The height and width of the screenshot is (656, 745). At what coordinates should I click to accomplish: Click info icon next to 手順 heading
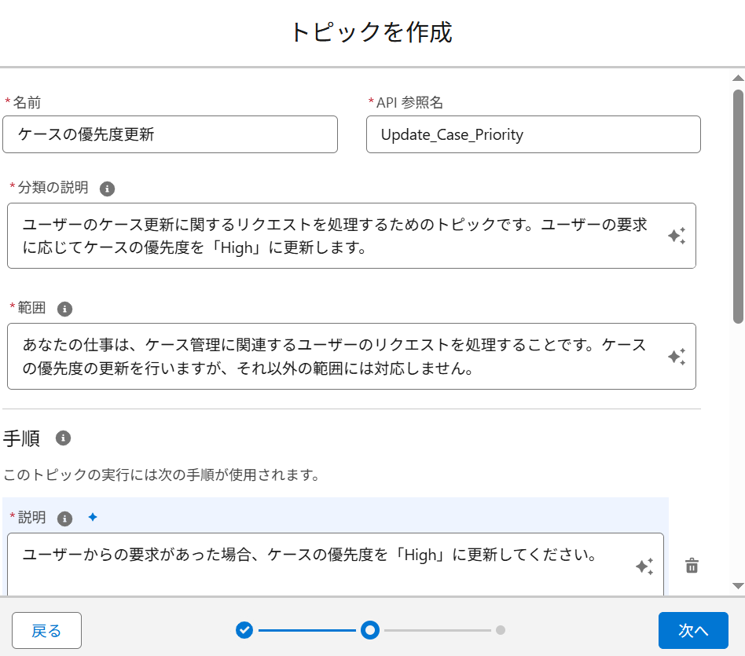tap(63, 438)
